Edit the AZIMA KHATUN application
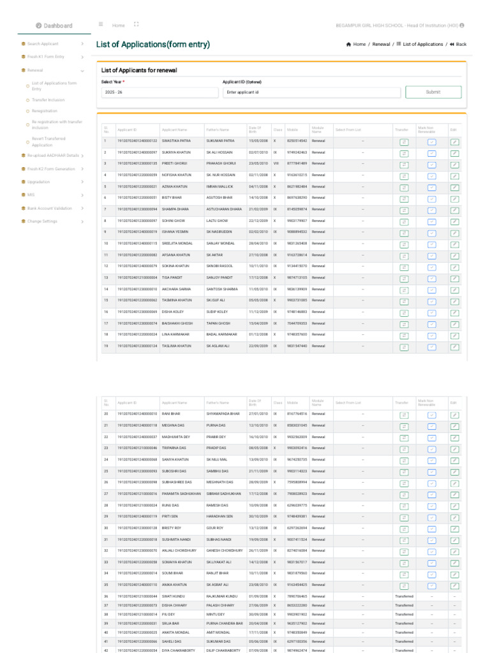The image size is (490, 653). [x=454, y=188]
